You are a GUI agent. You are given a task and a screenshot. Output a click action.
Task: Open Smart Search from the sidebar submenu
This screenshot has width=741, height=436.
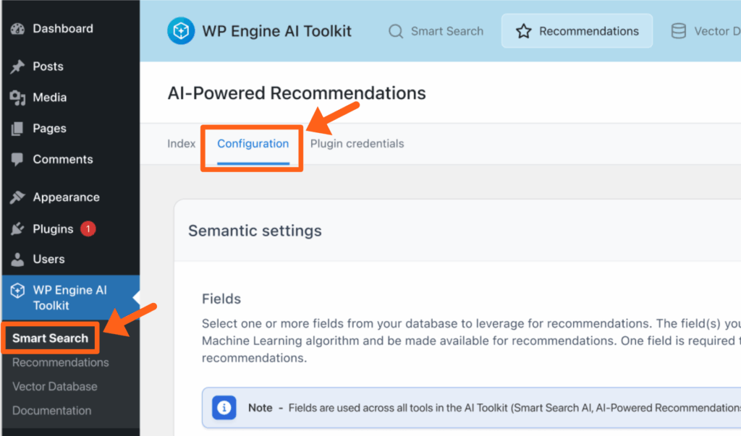[x=51, y=338]
